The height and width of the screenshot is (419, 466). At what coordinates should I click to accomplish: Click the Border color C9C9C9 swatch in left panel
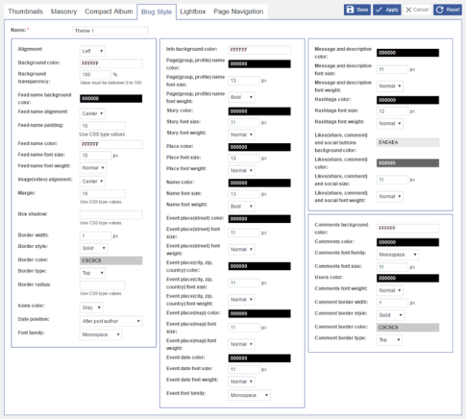[111, 261]
